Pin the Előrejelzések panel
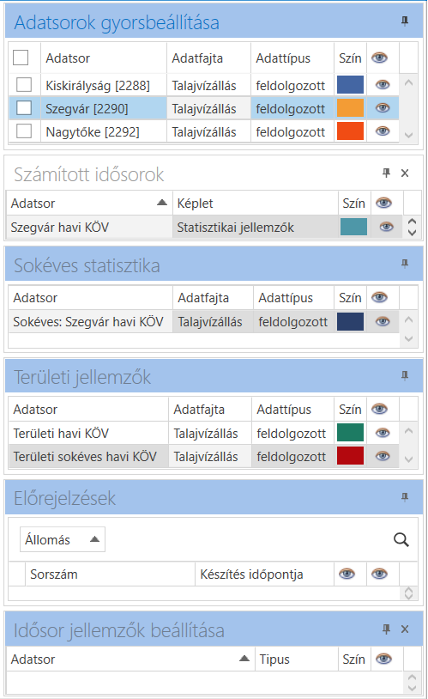Image resolution: width=428 pixels, height=699 pixels. click(x=404, y=497)
